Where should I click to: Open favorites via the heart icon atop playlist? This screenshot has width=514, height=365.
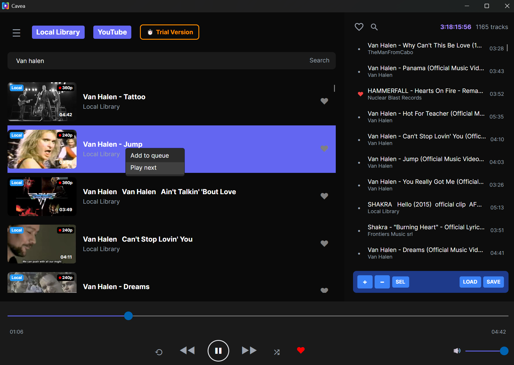pos(359,27)
